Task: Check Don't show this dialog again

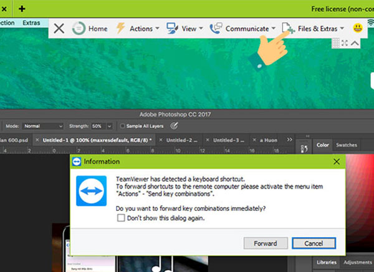Action: coord(121,218)
